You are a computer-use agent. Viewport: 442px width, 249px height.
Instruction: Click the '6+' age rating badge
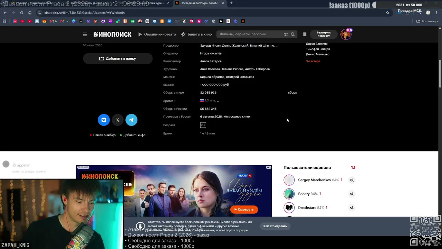tap(203, 125)
